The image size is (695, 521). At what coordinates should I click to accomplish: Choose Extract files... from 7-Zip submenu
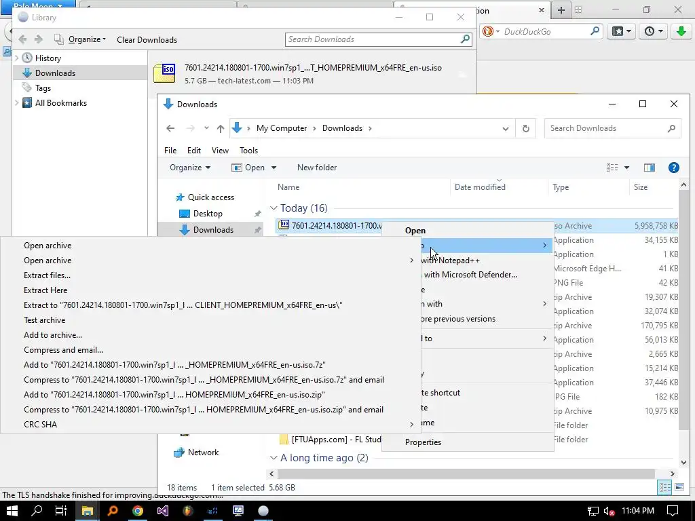click(x=47, y=275)
